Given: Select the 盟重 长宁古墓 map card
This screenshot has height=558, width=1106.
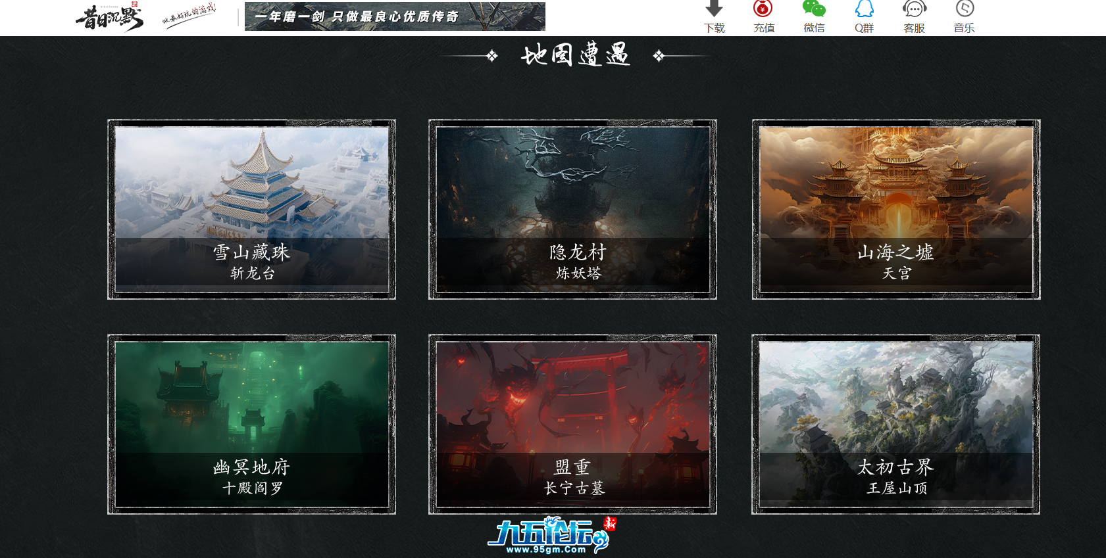Looking at the screenshot, I should point(572,424).
